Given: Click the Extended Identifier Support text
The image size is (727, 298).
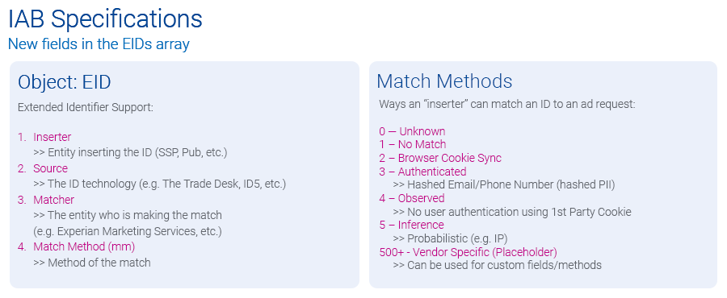Looking at the screenshot, I should pos(86,108).
